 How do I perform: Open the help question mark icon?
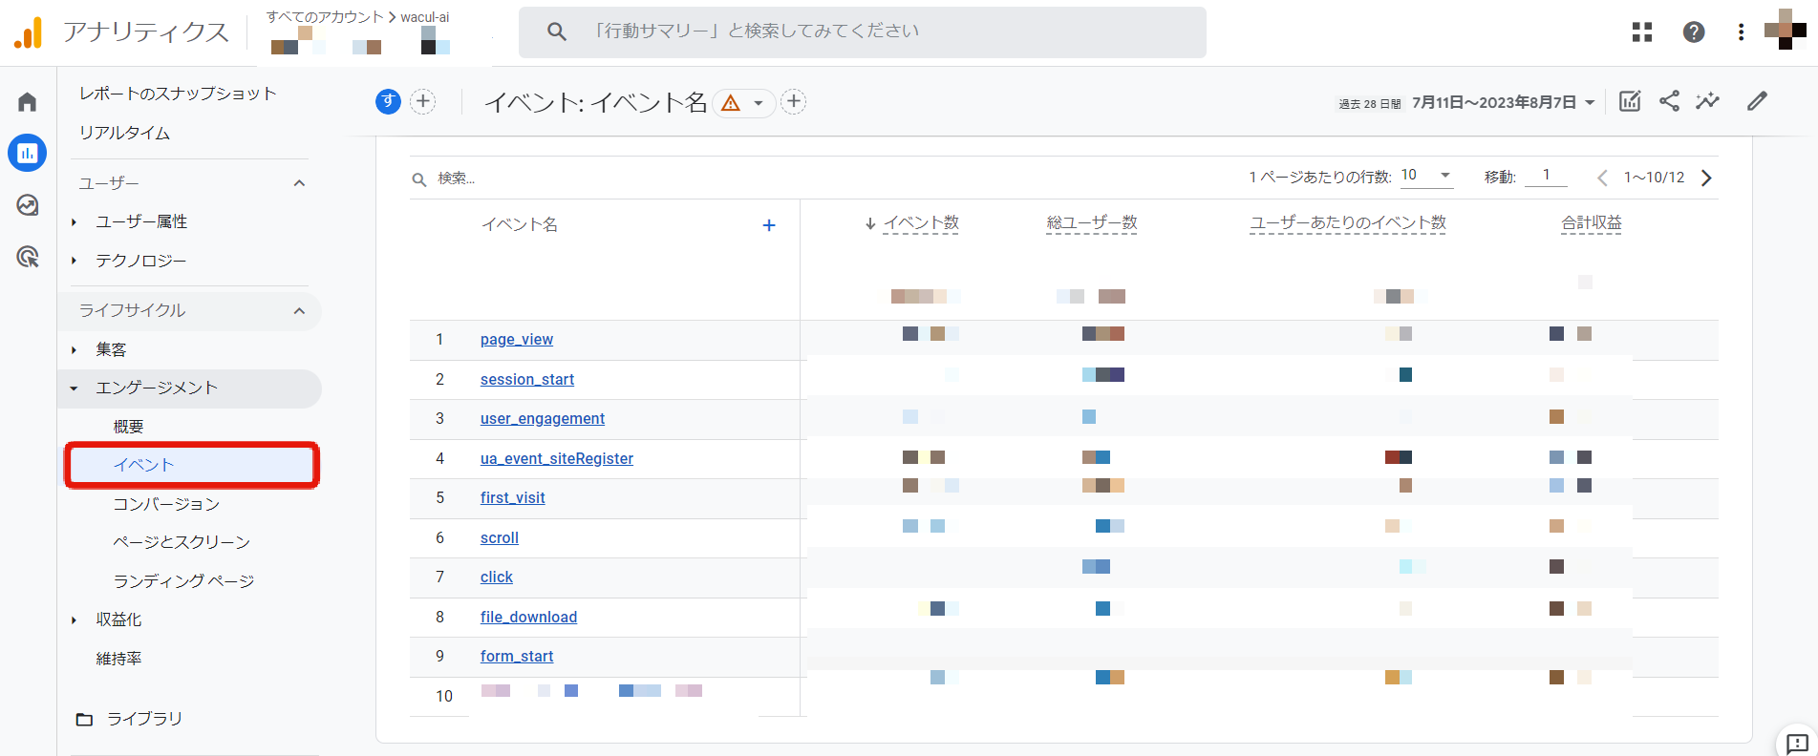[1694, 32]
